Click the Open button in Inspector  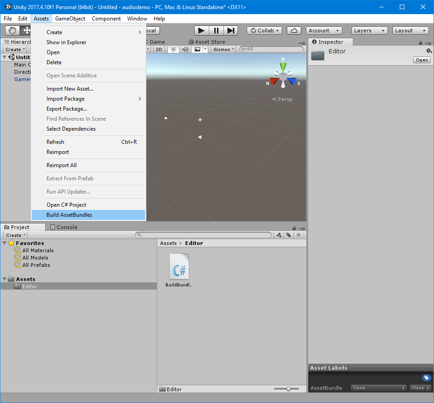(422, 60)
